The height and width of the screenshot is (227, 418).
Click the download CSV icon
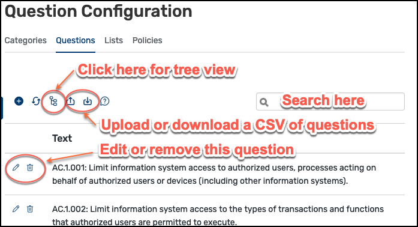pos(88,101)
